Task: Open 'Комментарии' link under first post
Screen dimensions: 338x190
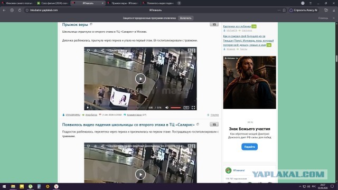Action: click(134, 115)
